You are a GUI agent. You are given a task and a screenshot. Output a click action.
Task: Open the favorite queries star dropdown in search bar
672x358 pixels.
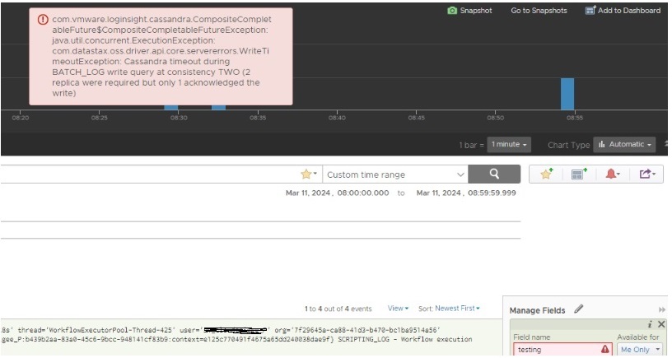click(309, 174)
